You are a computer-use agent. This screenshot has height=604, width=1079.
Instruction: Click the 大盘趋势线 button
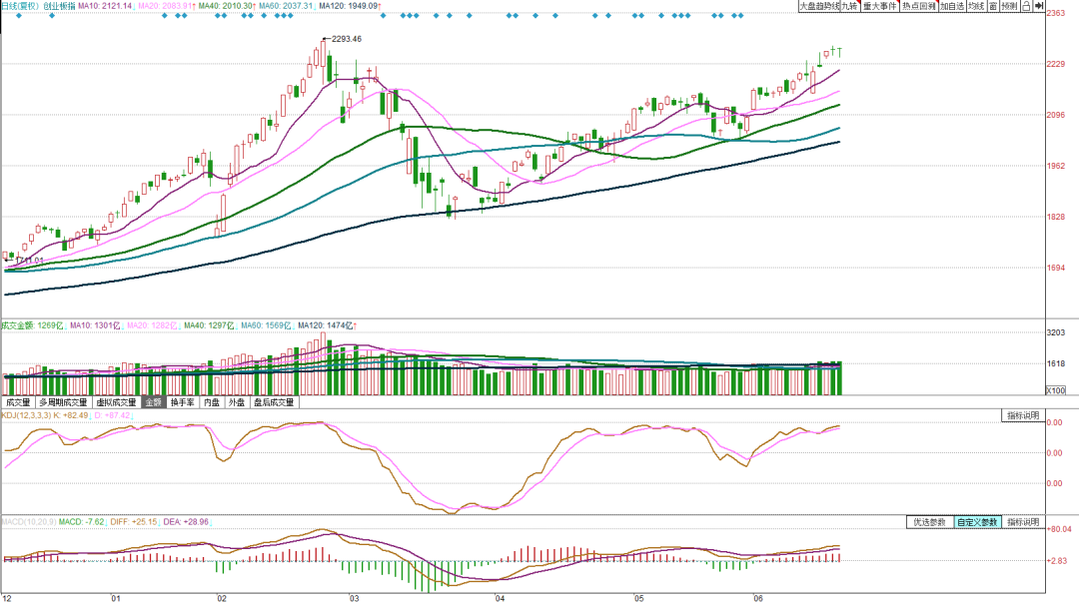pos(819,6)
